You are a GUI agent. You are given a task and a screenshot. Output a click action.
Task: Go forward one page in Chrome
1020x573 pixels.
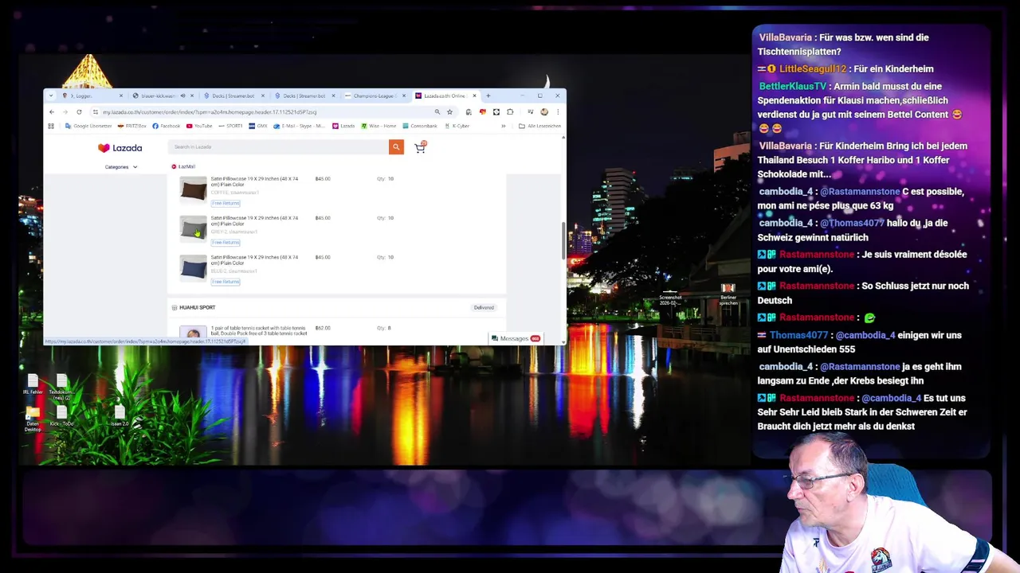(65, 112)
